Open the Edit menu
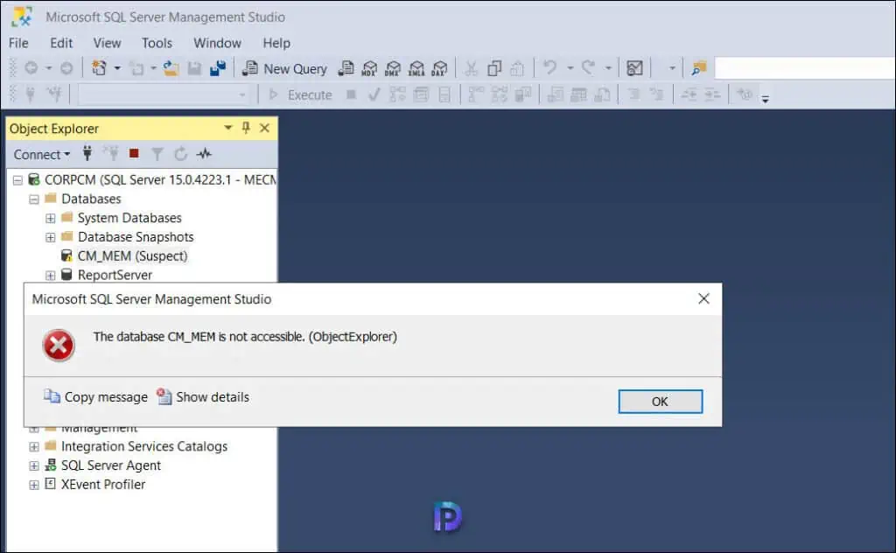Viewport: 896px width, 553px height. point(61,43)
